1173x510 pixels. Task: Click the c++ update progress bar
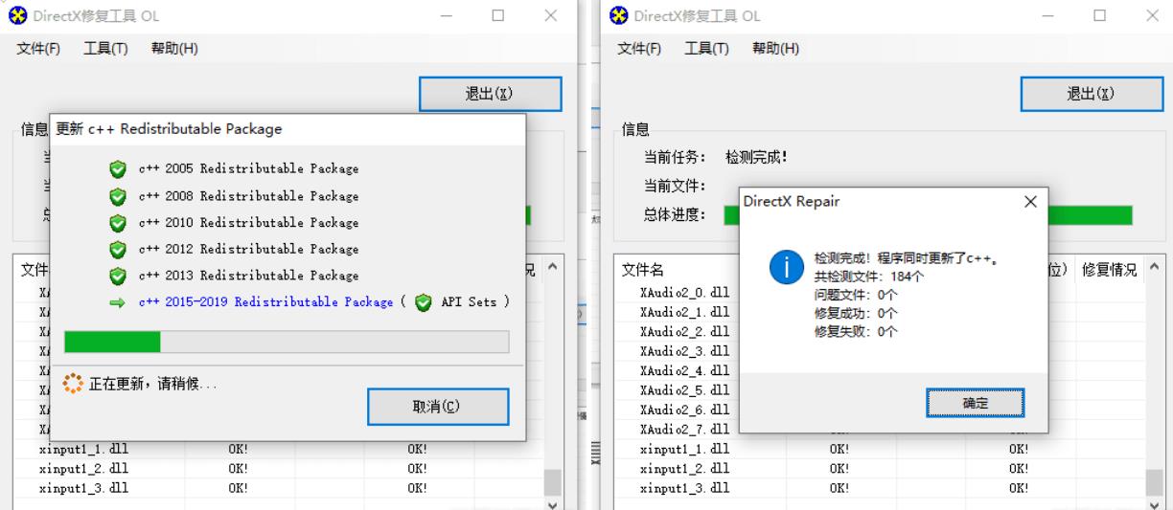286,343
